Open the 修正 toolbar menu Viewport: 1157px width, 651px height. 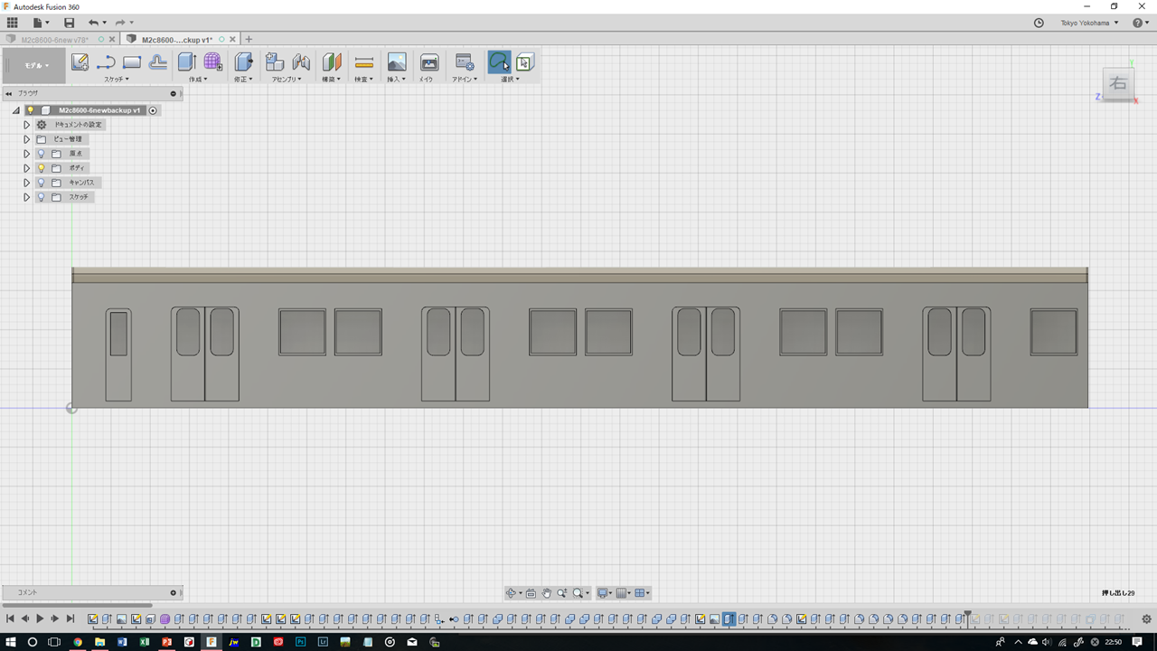(243, 80)
